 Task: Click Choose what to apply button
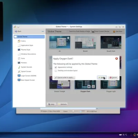pyautogui.click(x=65, y=77)
